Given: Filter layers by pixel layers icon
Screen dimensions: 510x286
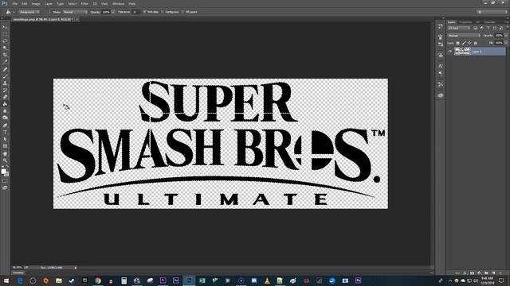Looking at the screenshot, I should [475, 29].
